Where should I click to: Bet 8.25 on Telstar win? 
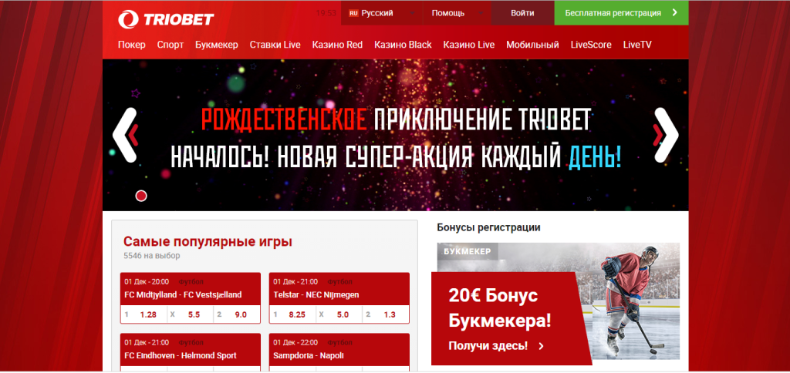(x=292, y=314)
